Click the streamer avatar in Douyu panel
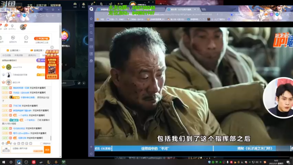Image resolution: width=293 pixels, height=165 pixels. coord(23,27)
